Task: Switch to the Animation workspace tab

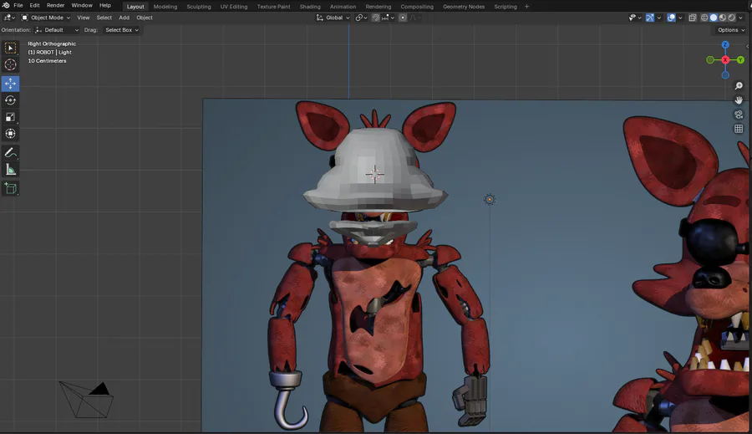Action: (x=343, y=7)
